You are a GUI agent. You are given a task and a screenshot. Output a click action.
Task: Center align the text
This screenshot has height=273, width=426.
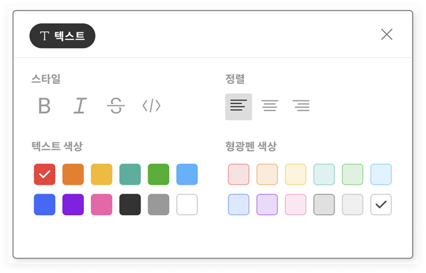270,106
